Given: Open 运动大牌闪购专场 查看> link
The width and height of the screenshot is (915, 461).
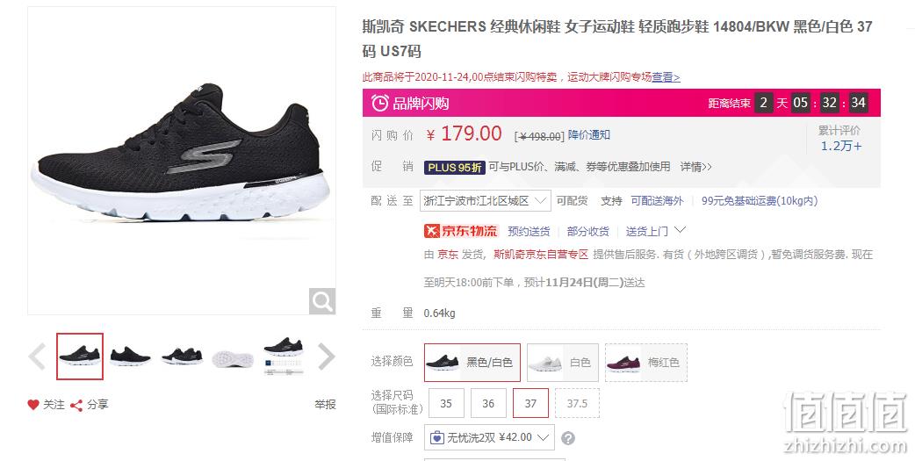Looking at the screenshot, I should pyautogui.click(x=666, y=77).
